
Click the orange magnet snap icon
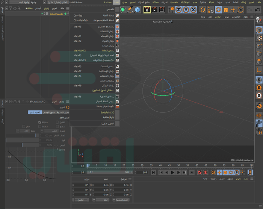click(x=259, y=106)
